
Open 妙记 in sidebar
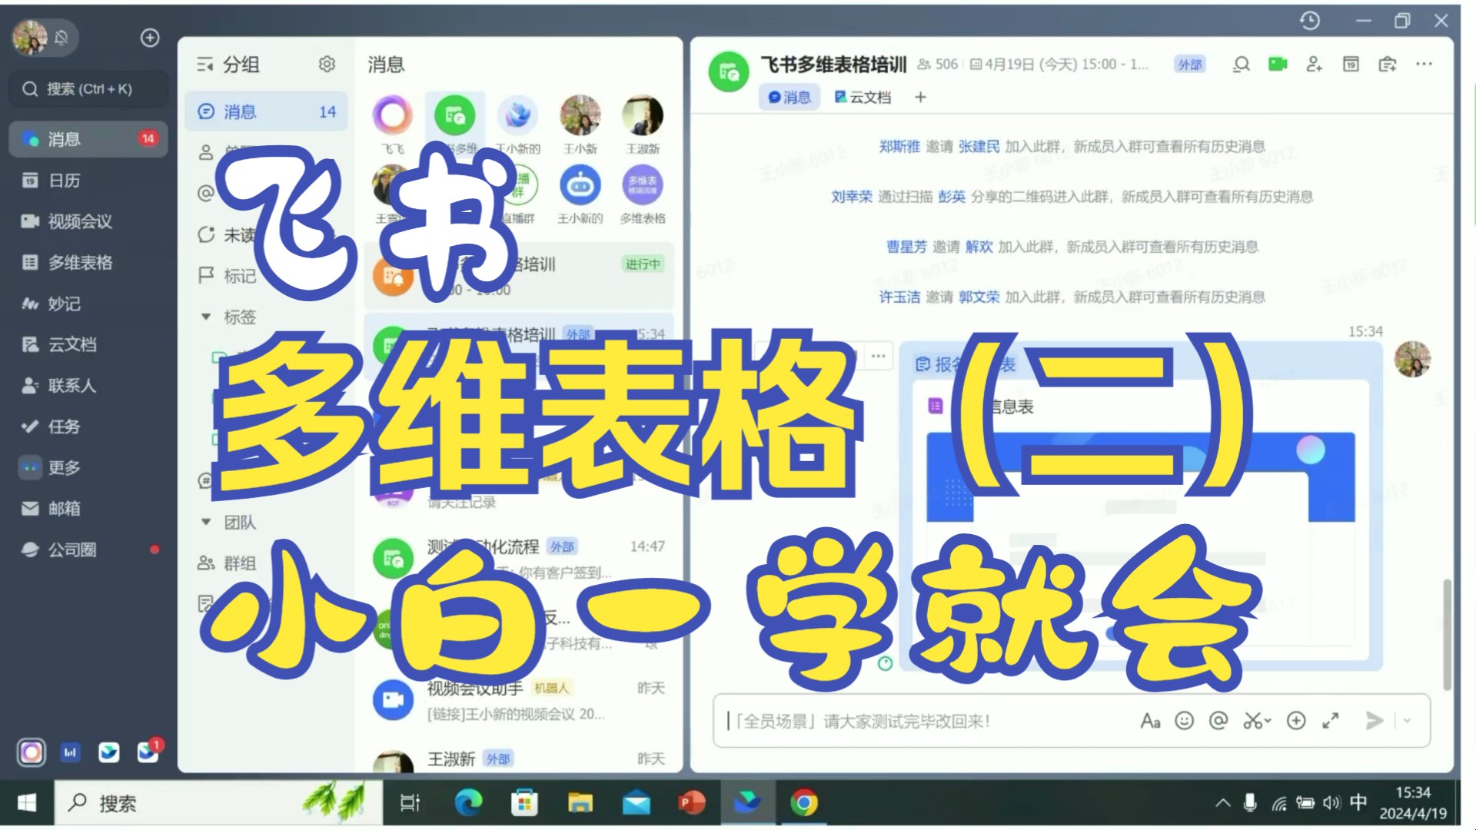(x=88, y=304)
